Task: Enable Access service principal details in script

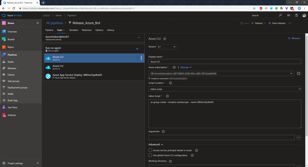Action: 150,150
